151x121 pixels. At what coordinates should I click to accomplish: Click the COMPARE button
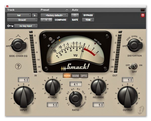[x=60, y=20]
